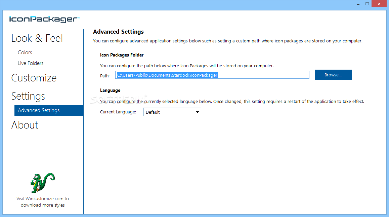Open the Current Language dropdown
The width and height of the screenshot is (389, 217).
point(172,112)
